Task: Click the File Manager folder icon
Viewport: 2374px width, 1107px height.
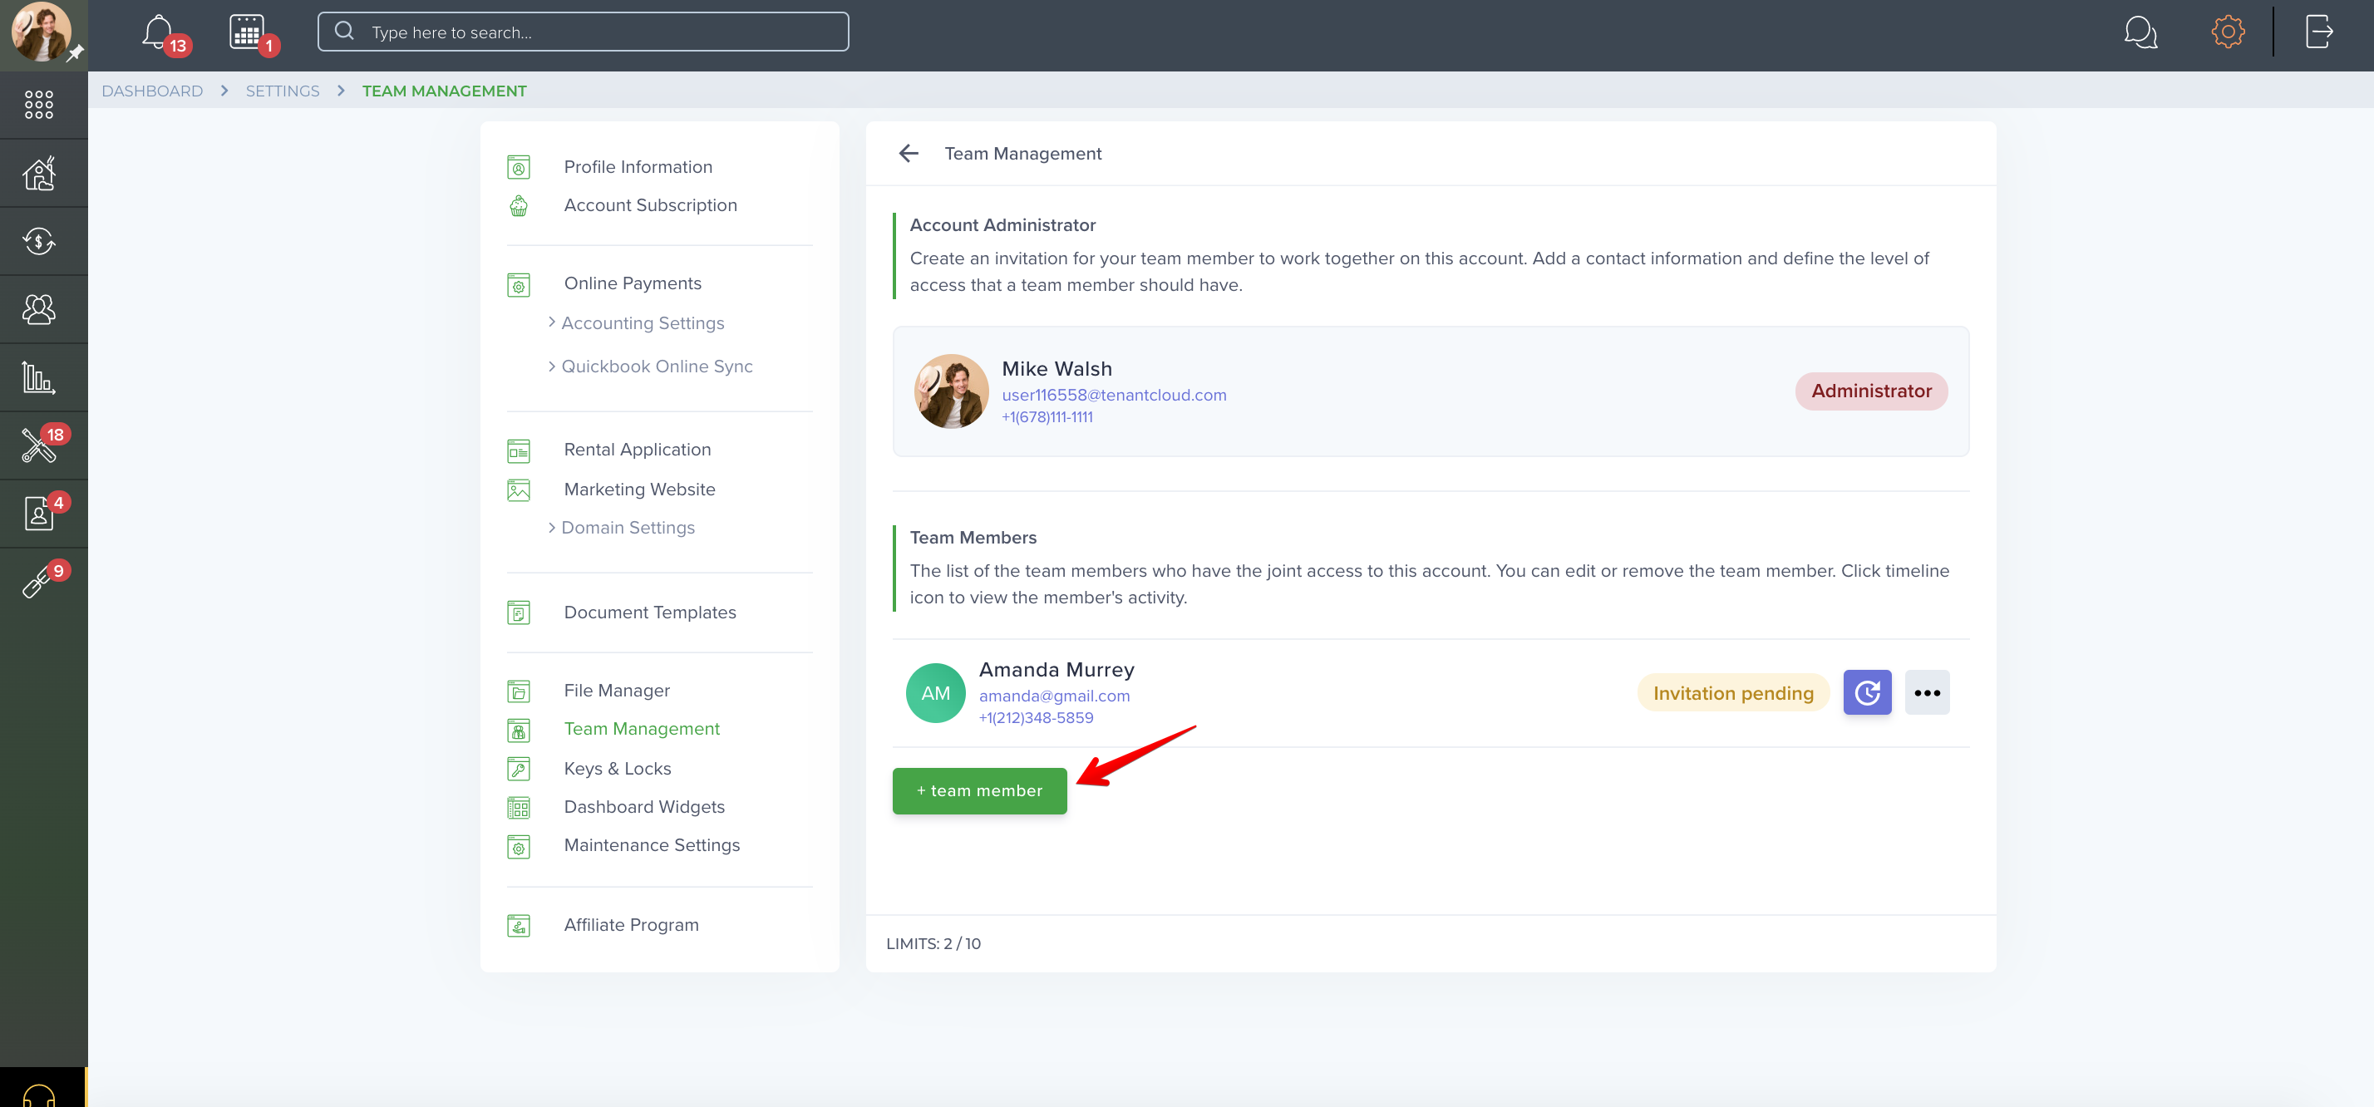Action: pos(519,691)
